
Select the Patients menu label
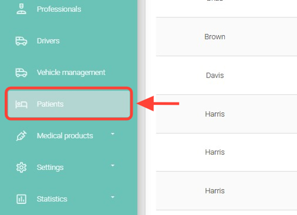[x=50, y=104]
